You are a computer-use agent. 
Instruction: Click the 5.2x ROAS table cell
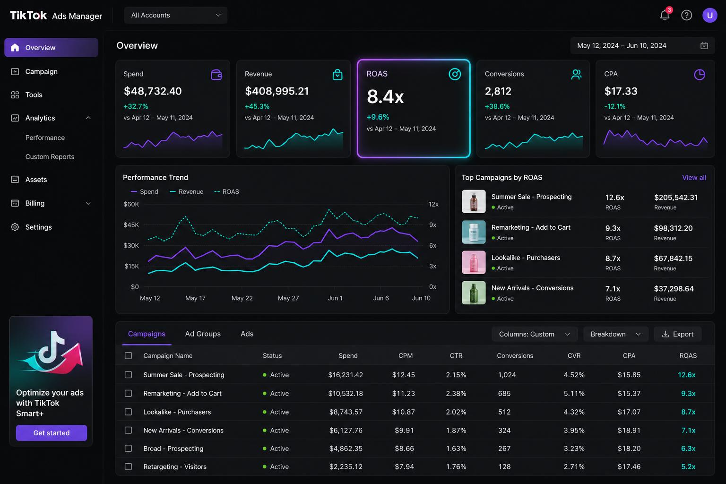[x=688, y=467]
